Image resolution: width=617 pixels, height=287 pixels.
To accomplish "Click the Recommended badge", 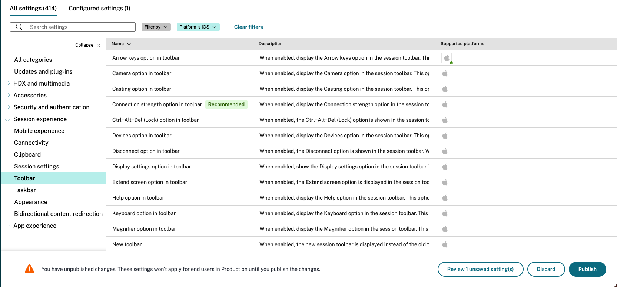I will pyautogui.click(x=226, y=104).
